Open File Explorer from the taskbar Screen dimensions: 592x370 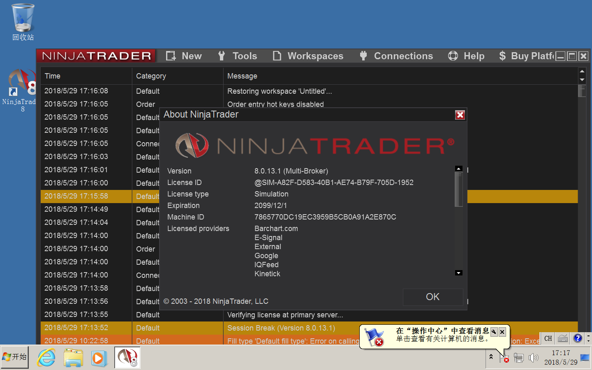(73, 358)
